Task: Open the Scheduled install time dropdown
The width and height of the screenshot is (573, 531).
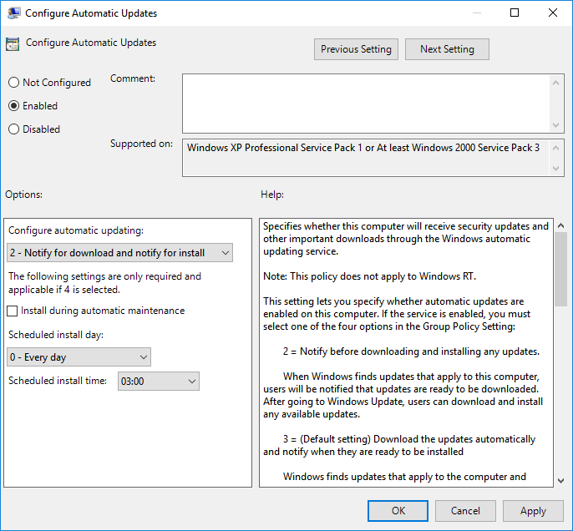Action: [x=158, y=382]
